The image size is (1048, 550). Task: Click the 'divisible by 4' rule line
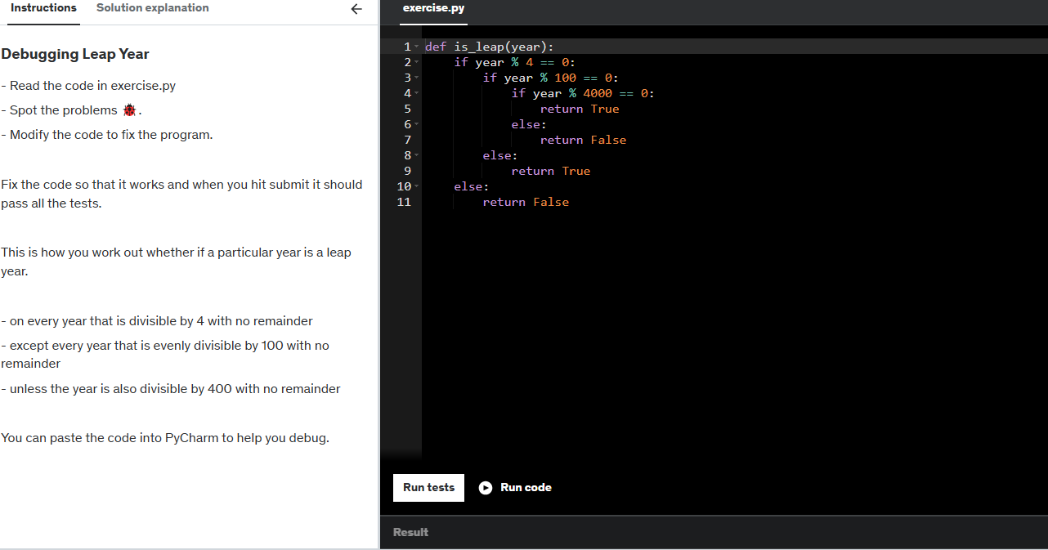[157, 321]
